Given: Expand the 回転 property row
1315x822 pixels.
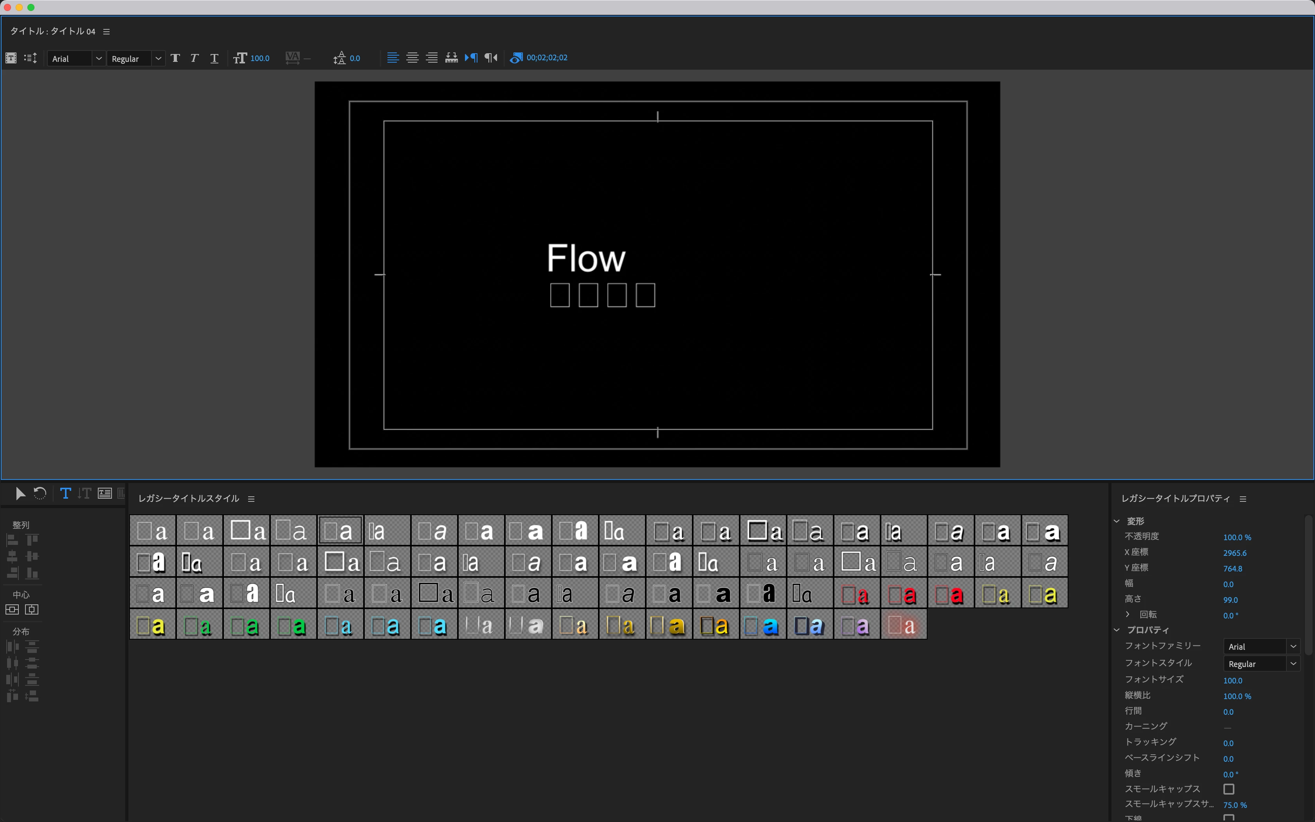Looking at the screenshot, I should pyautogui.click(x=1128, y=614).
